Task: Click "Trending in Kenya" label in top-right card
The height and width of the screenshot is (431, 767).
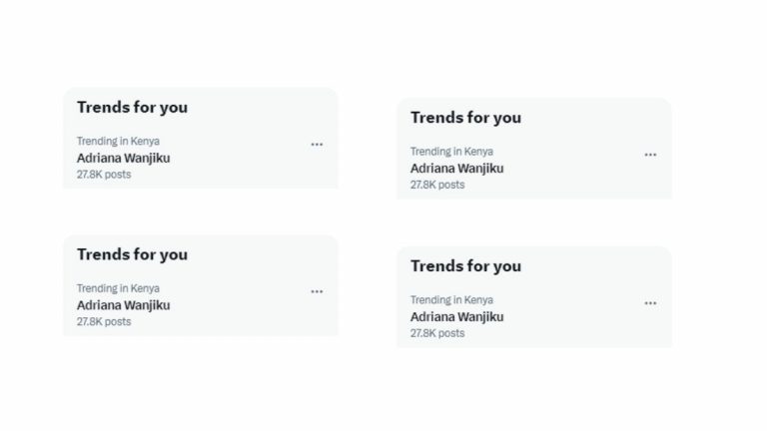Action: coord(451,152)
